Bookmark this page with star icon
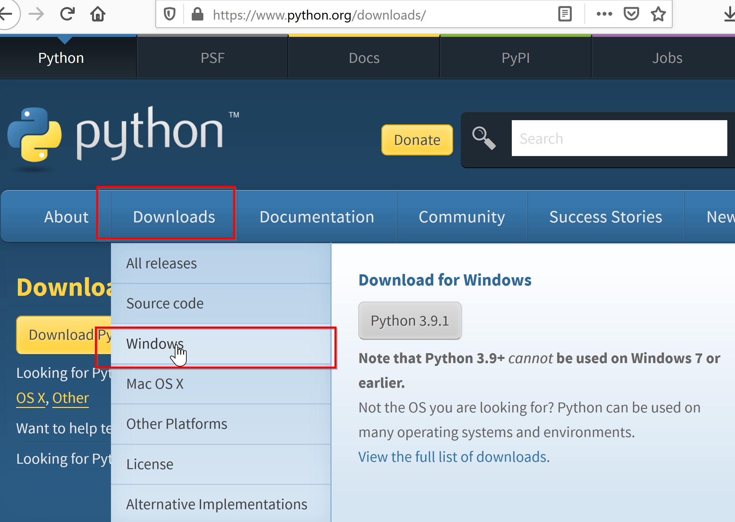The width and height of the screenshot is (735, 522). tap(658, 14)
